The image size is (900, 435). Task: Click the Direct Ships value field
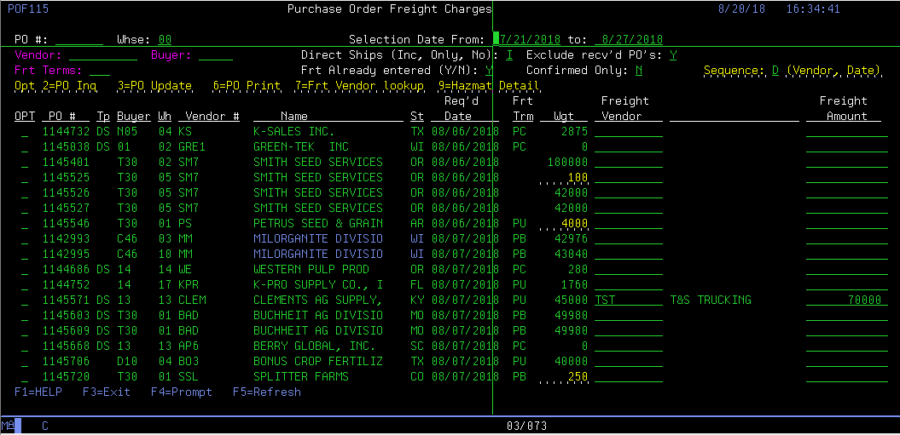(509, 55)
